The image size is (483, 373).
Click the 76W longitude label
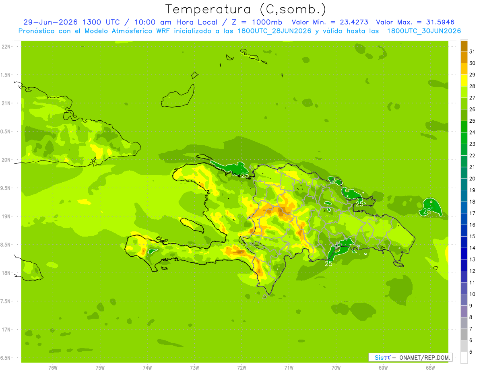coord(53,368)
